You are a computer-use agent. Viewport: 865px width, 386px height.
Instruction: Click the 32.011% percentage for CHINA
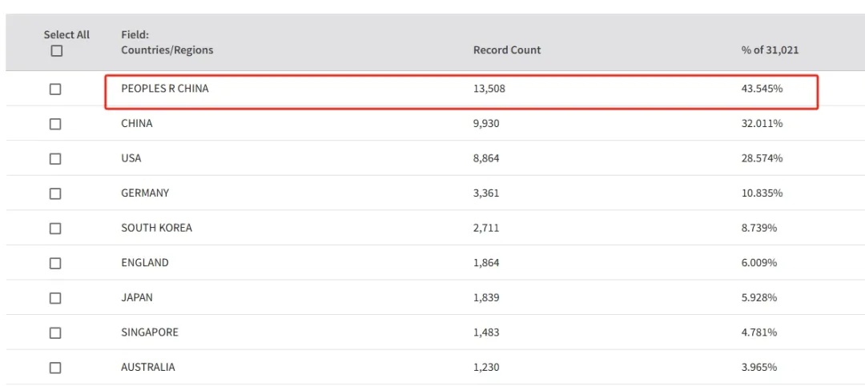[x=762, y=124]
